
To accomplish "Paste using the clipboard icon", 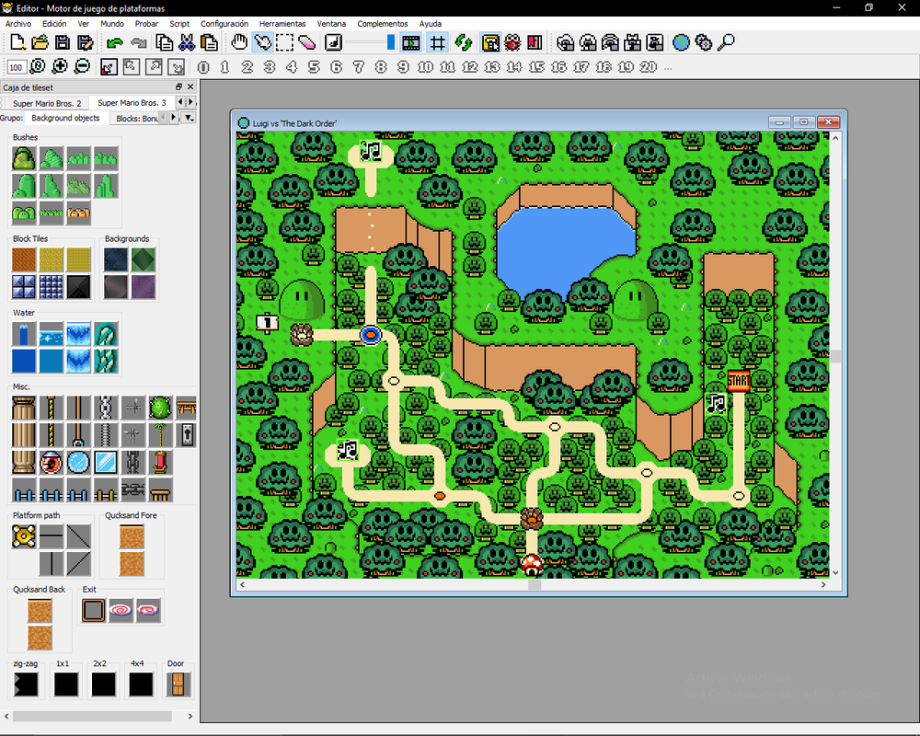I will coord(209,42).
